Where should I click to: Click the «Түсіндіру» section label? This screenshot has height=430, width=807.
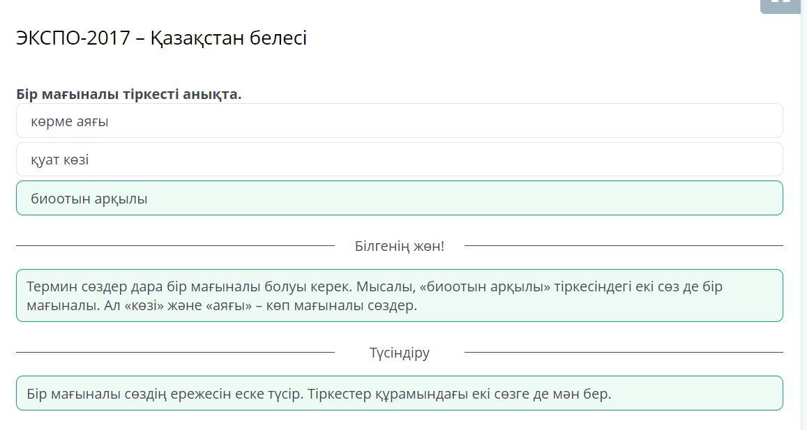[399, 353]
